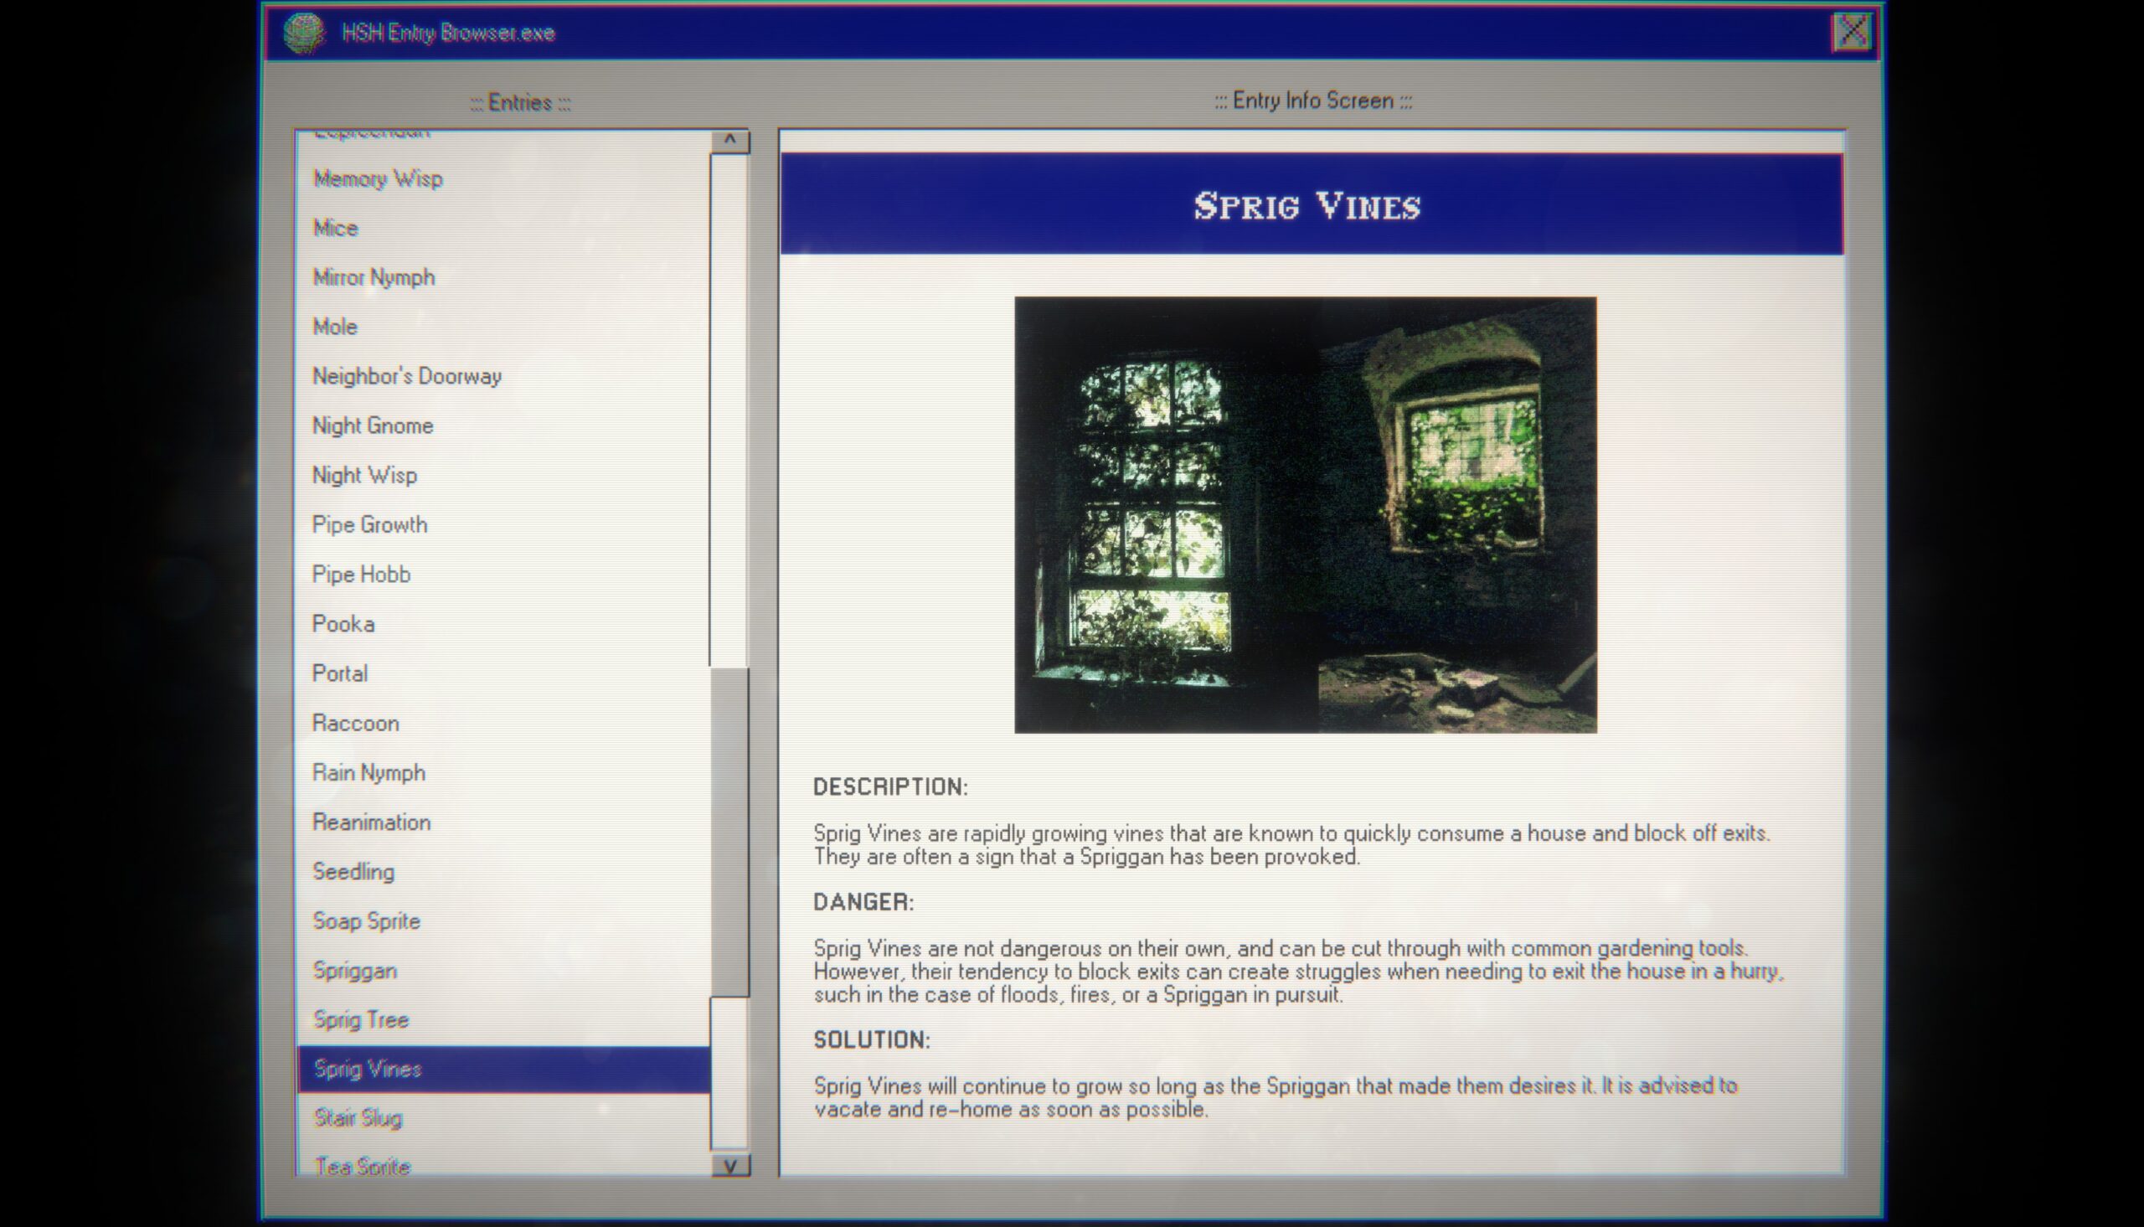This screenshot has height=1227, width=2144.
Task: Select the Memory Wisp entry in sidebar
Action: coord(379,178)
